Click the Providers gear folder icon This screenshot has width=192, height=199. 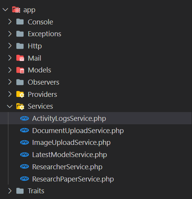coord(20,94)
